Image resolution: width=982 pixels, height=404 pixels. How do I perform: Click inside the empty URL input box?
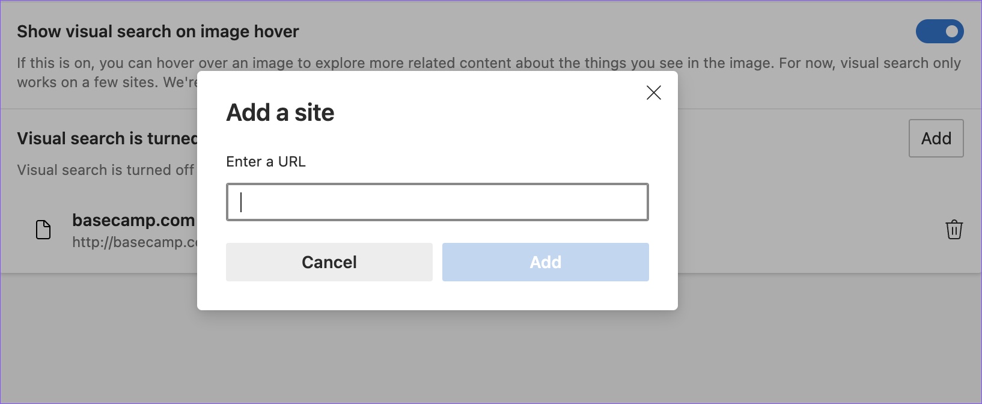pos(437,202)
